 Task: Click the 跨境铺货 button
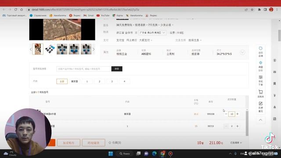(94, 143)
